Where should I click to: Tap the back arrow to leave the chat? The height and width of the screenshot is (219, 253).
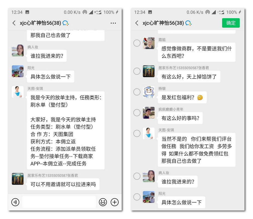(x=14, y=23)
